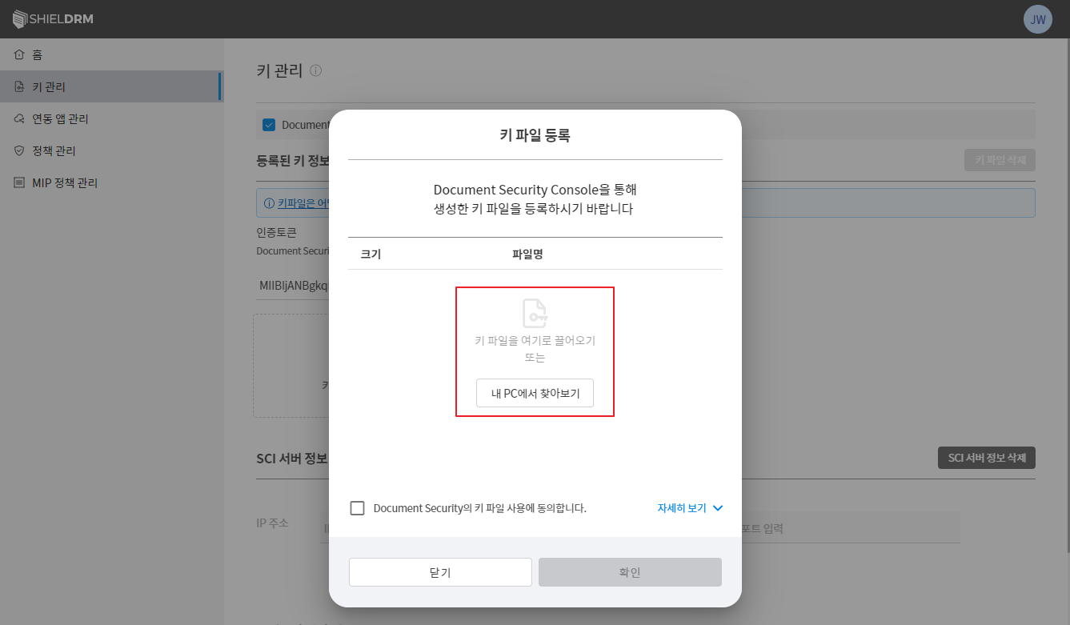
Task: Close the dialog with 닫기 button
Action: click(x=440, y=572)
